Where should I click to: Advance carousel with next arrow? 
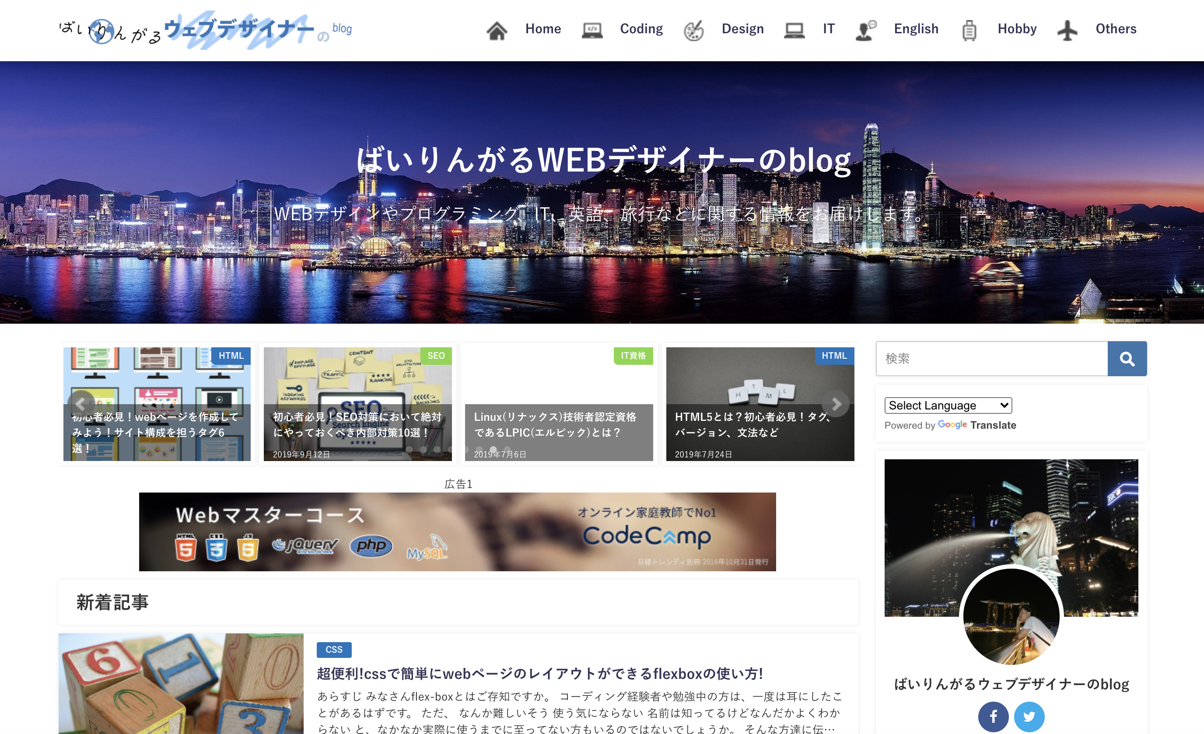[x=836, y=404]
